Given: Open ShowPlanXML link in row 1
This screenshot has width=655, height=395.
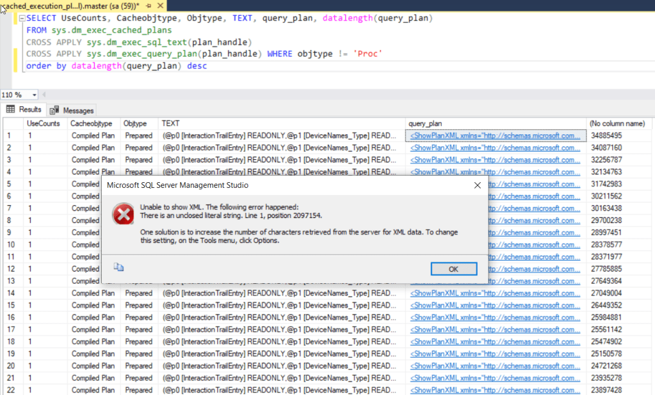Looking at the screenshot, I should tap(494, 136).
